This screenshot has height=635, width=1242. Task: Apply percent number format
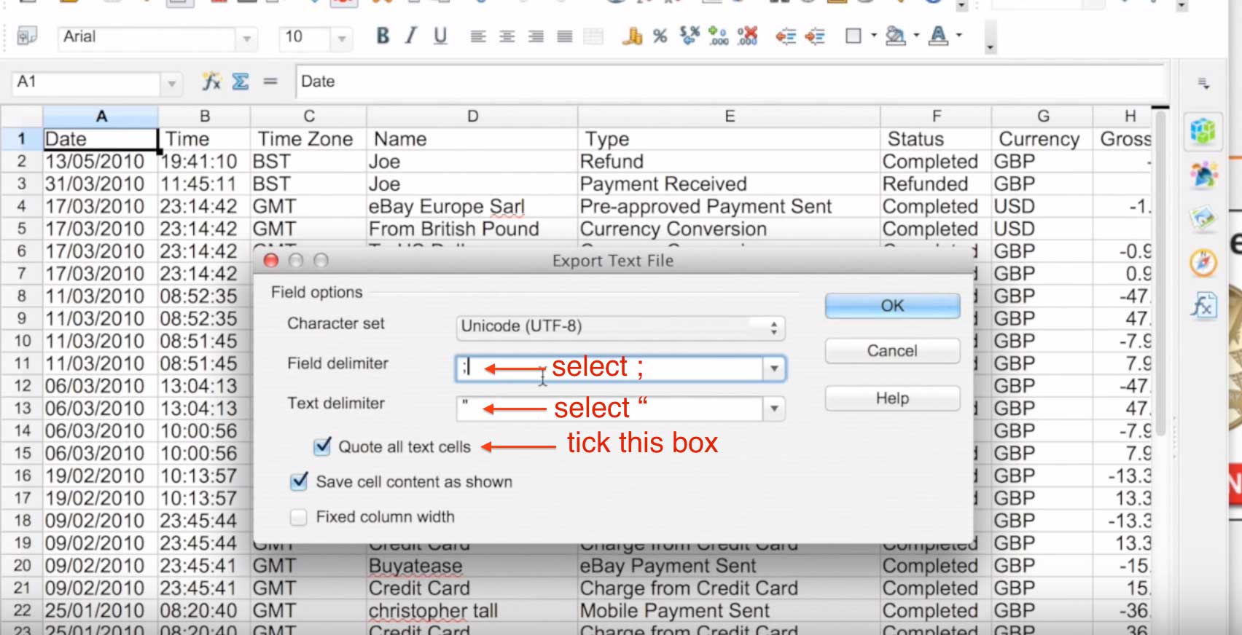(660, 36)
